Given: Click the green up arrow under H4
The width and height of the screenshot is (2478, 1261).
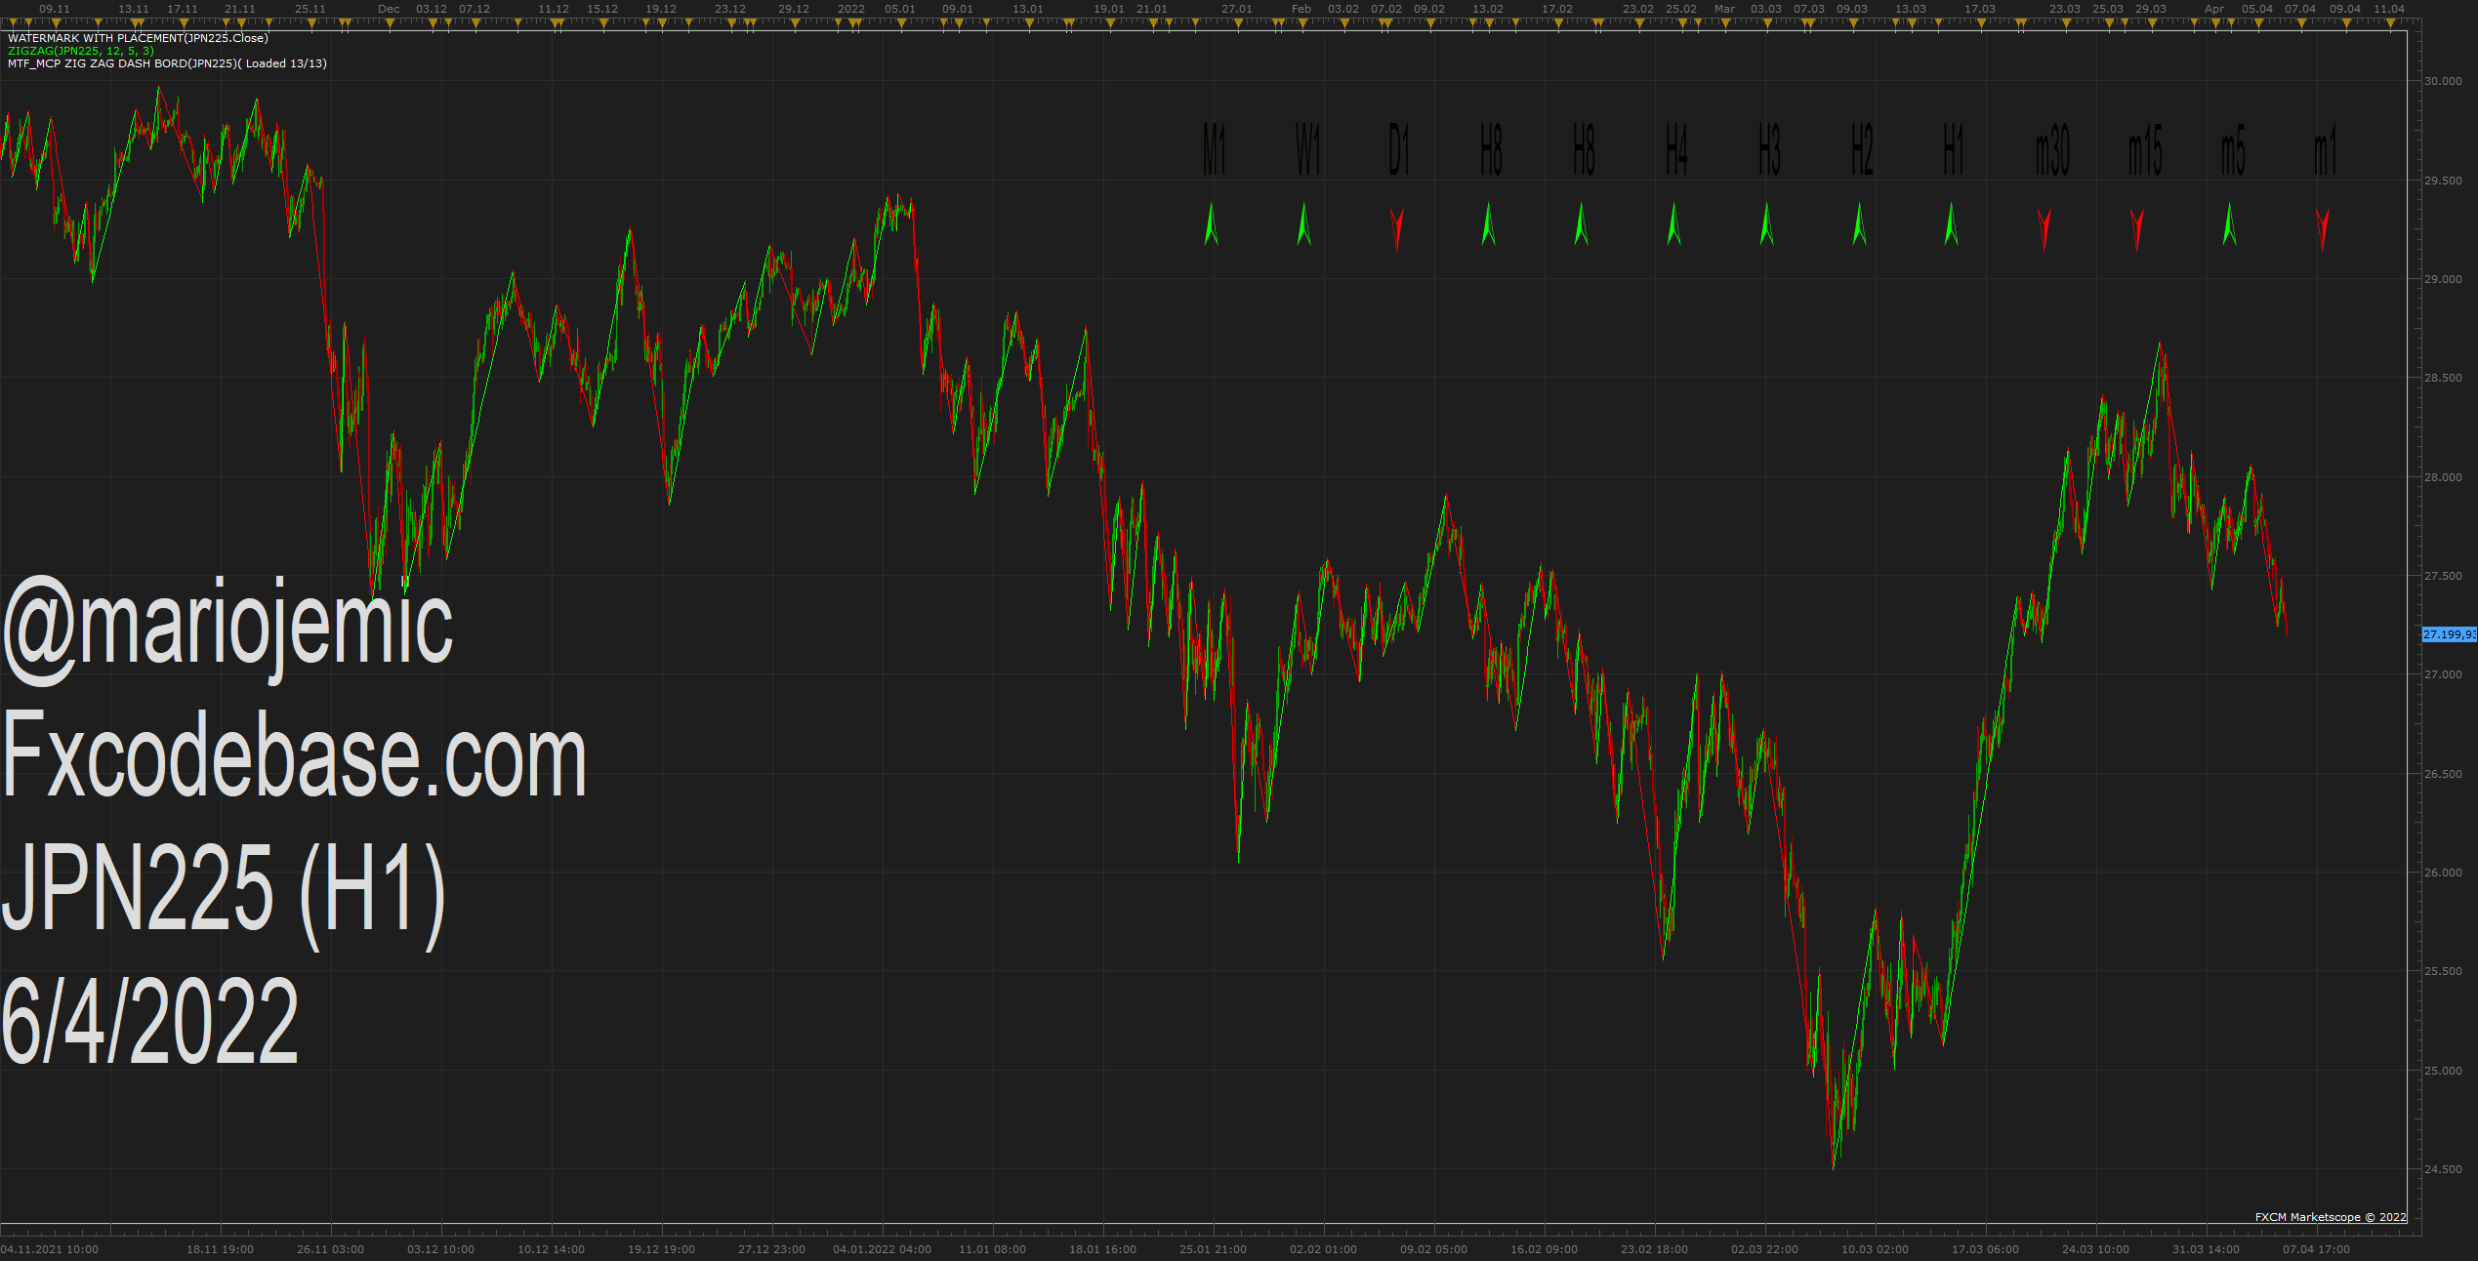Looking at the screenshot, I should (x=1674, y=224).
